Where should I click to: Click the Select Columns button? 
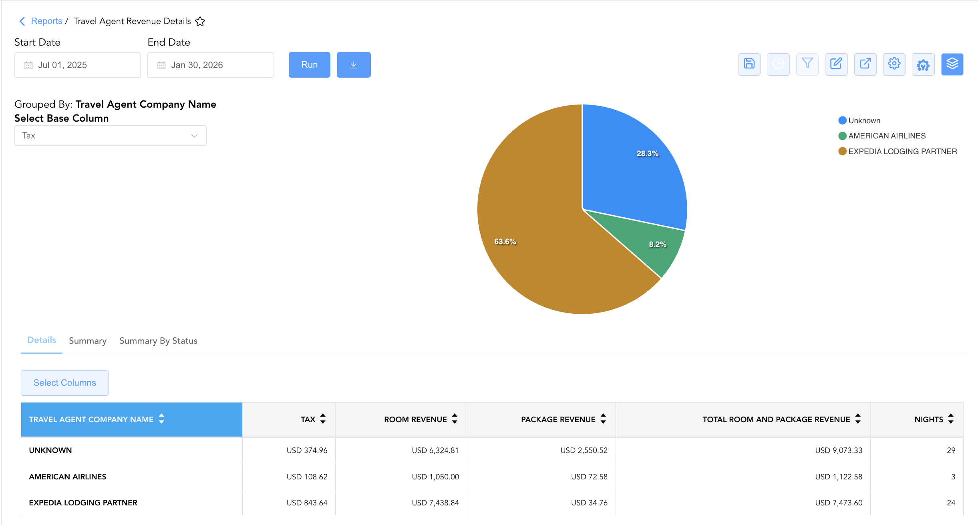tap(65, 383)
